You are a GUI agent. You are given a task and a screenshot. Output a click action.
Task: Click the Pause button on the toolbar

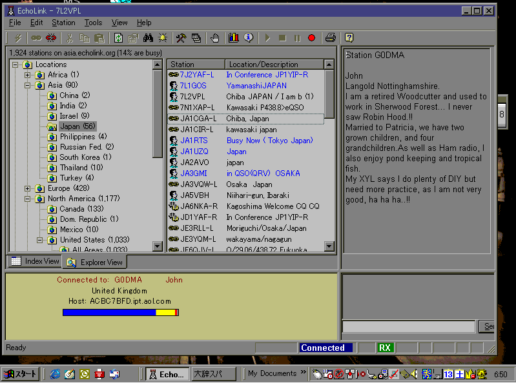coord(297,38)
